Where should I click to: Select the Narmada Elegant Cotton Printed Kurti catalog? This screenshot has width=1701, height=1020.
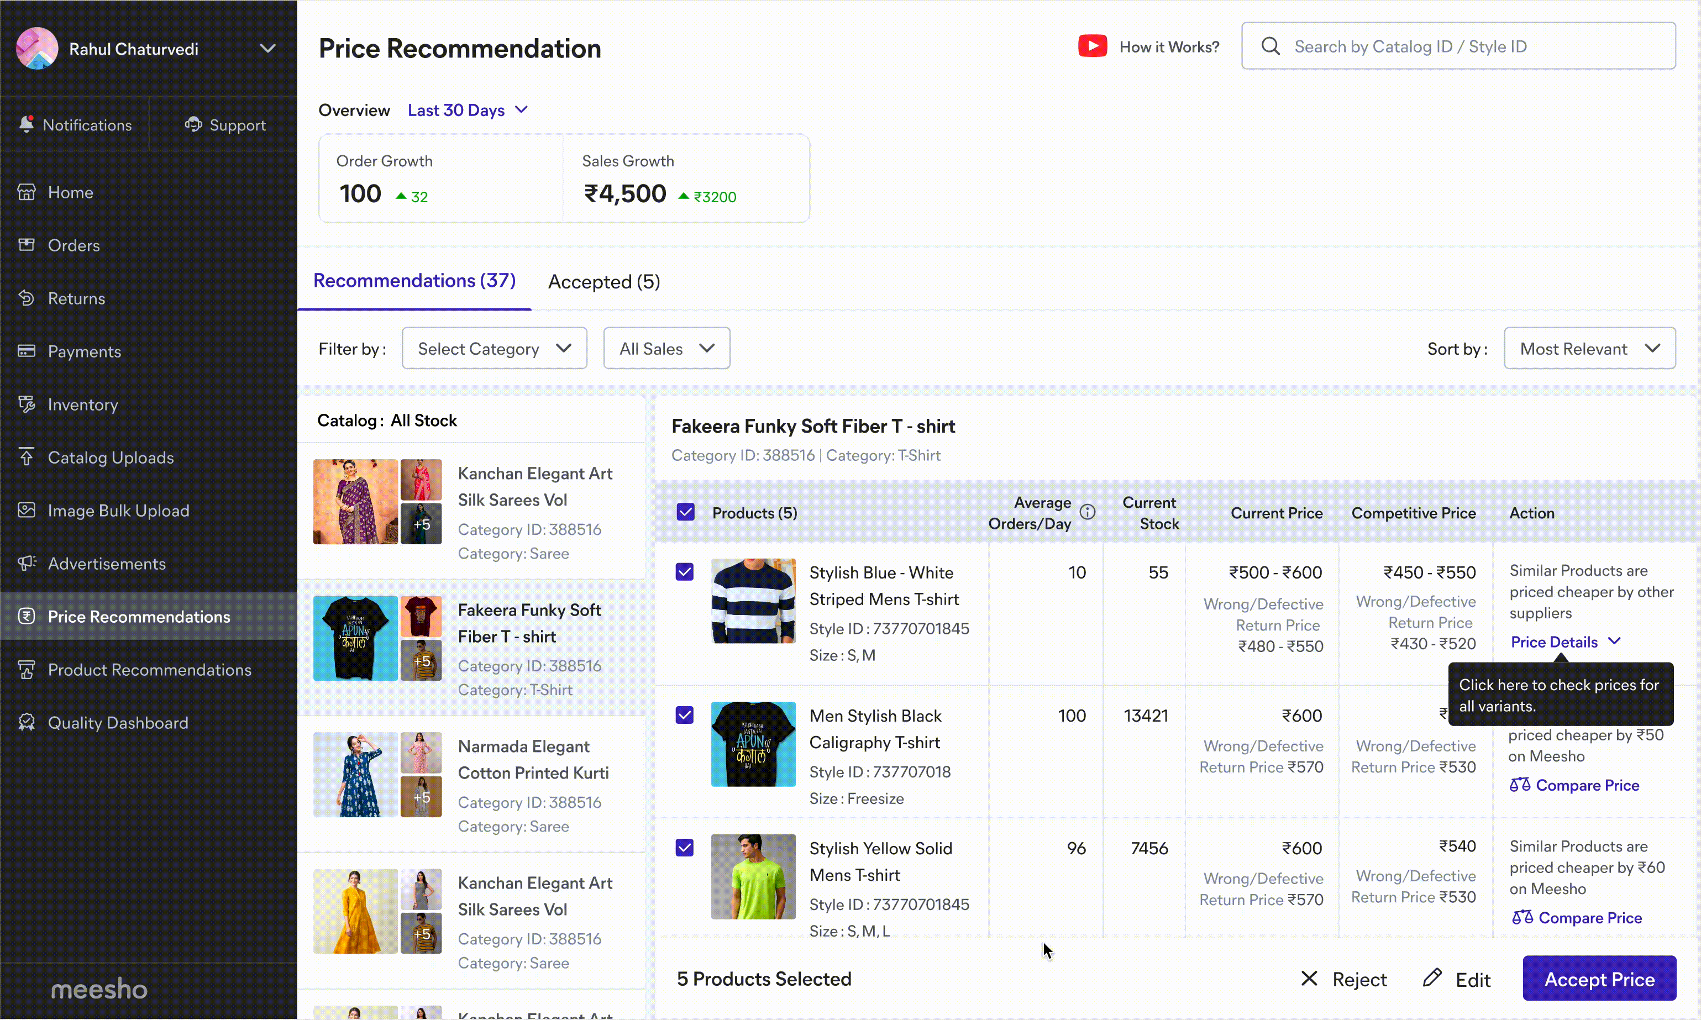pos(471,784)
